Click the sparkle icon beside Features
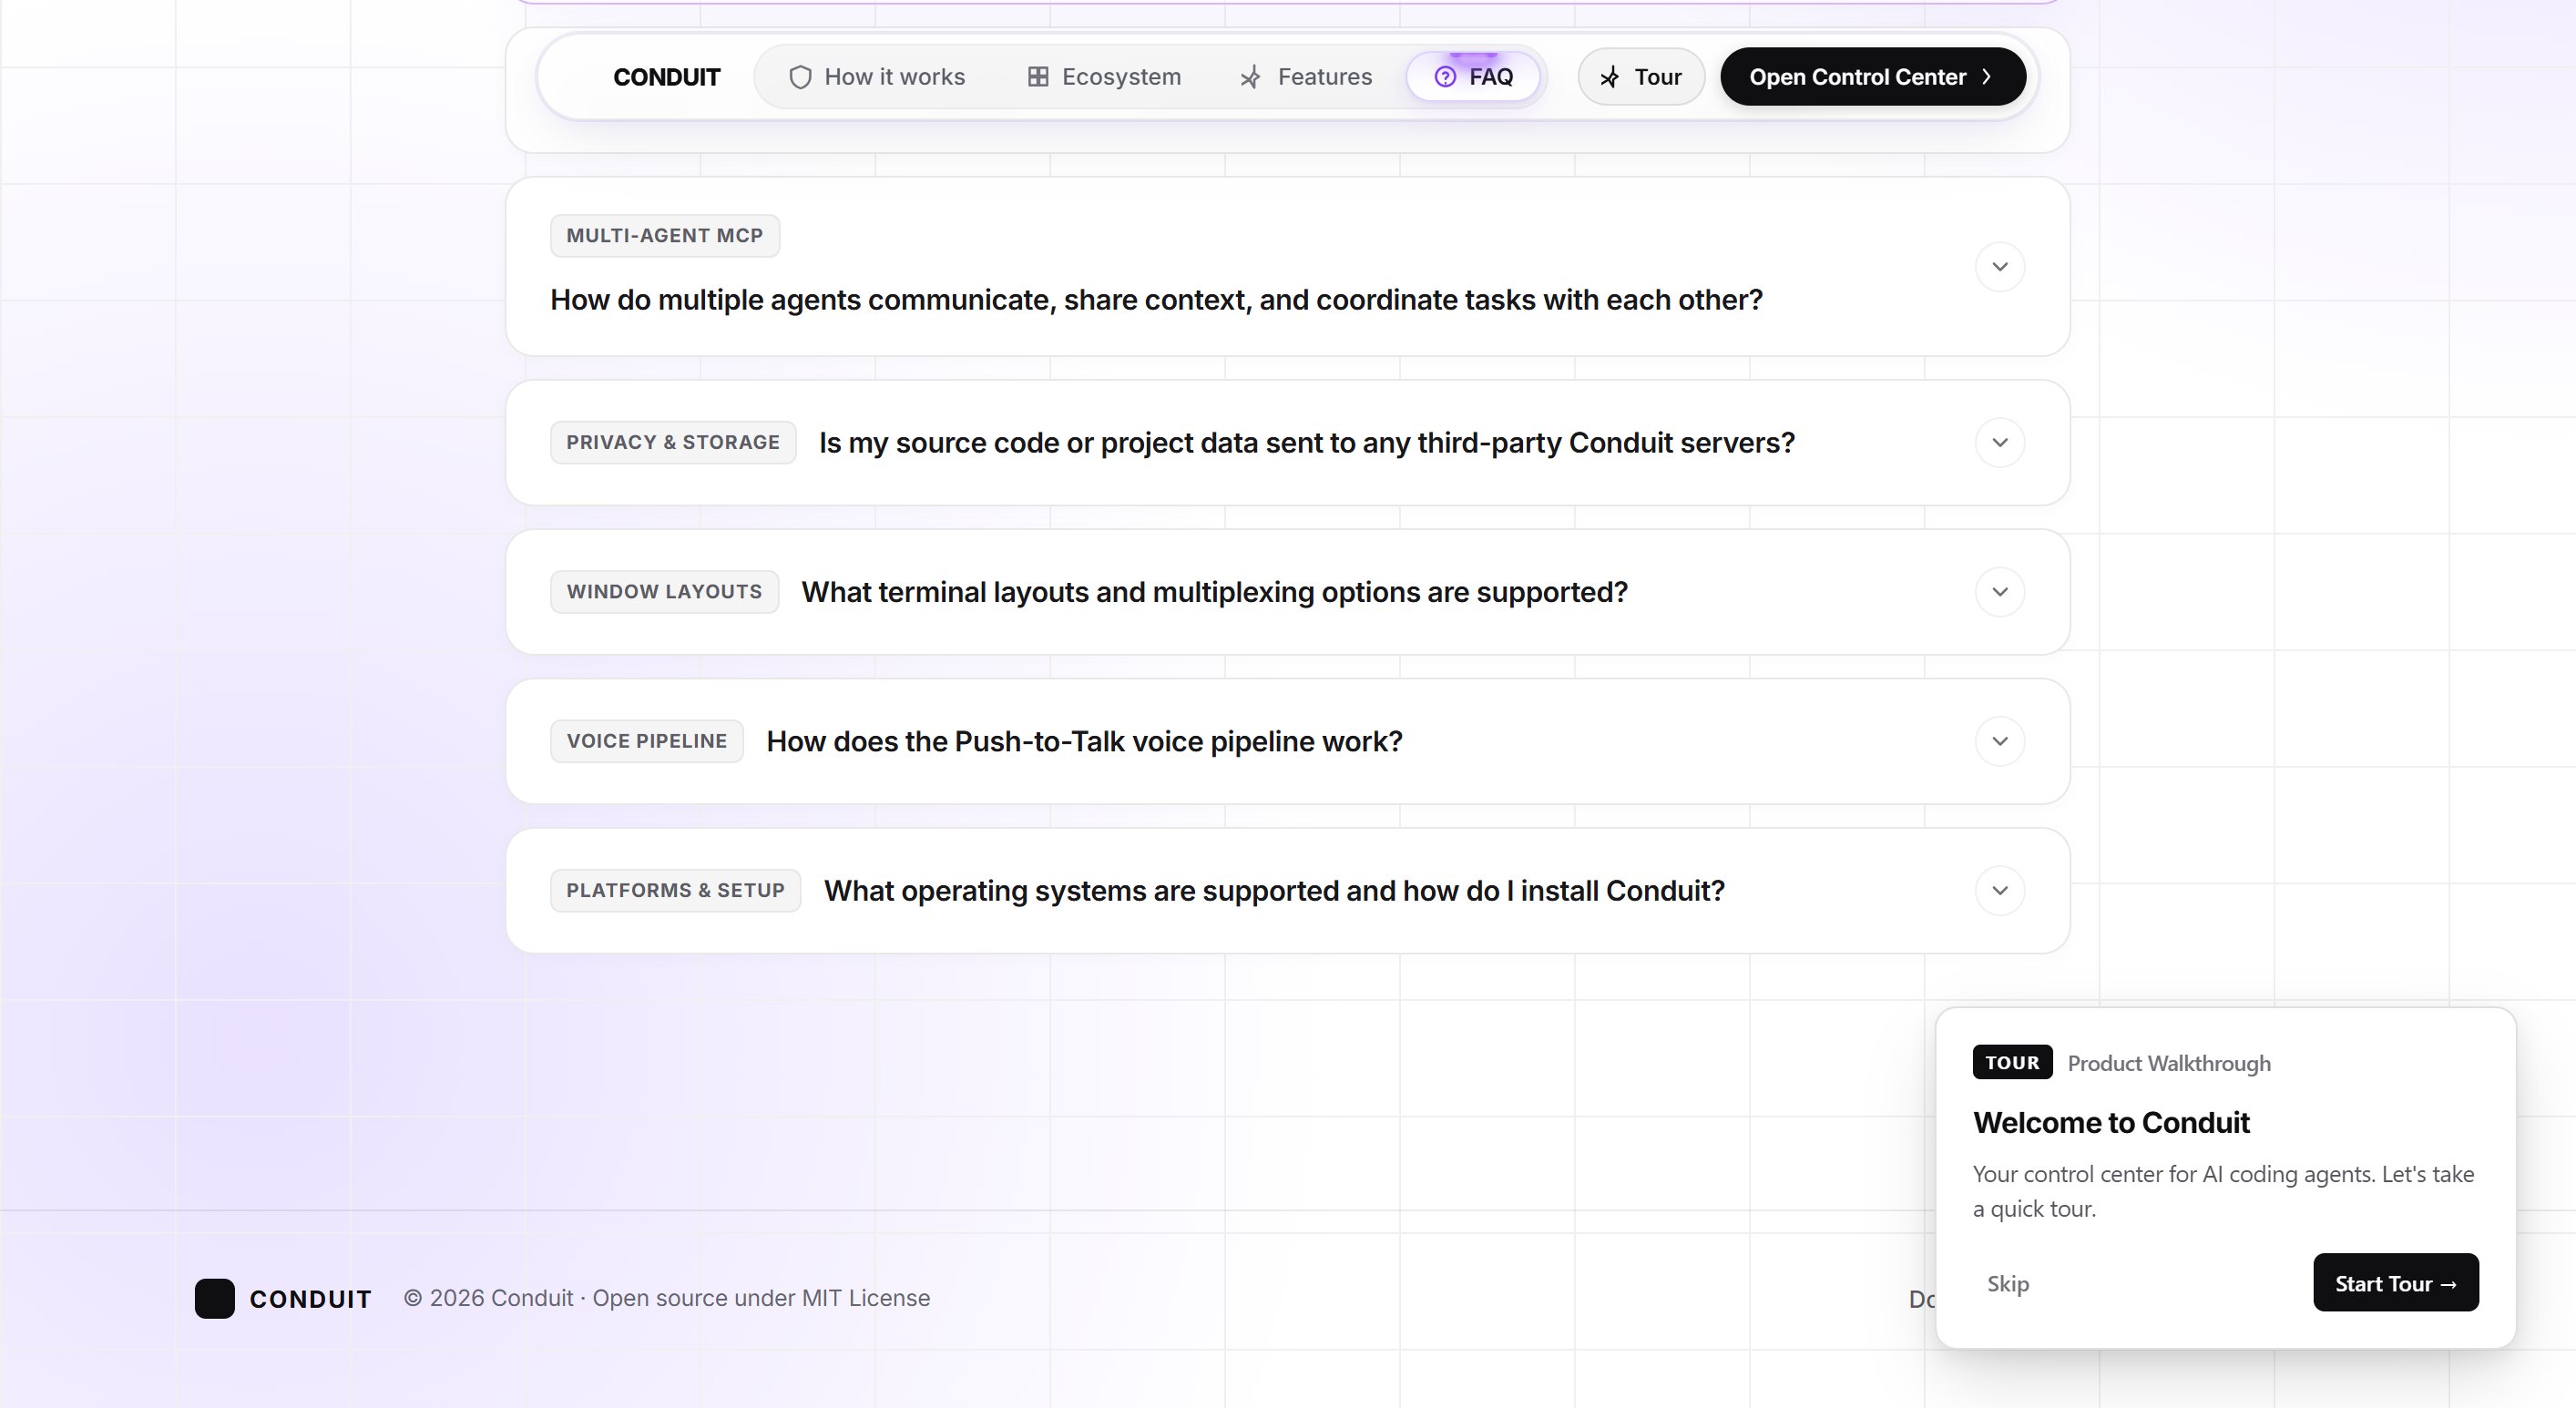This screenshot has height=1408, width=2576. (1250, 77)
